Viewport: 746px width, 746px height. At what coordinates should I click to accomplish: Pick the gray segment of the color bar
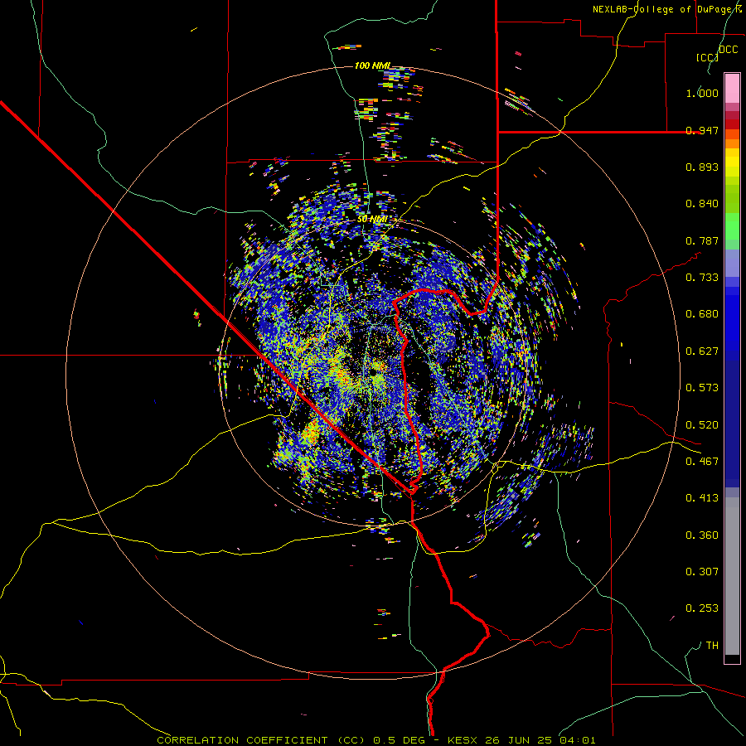click(732, 576)
